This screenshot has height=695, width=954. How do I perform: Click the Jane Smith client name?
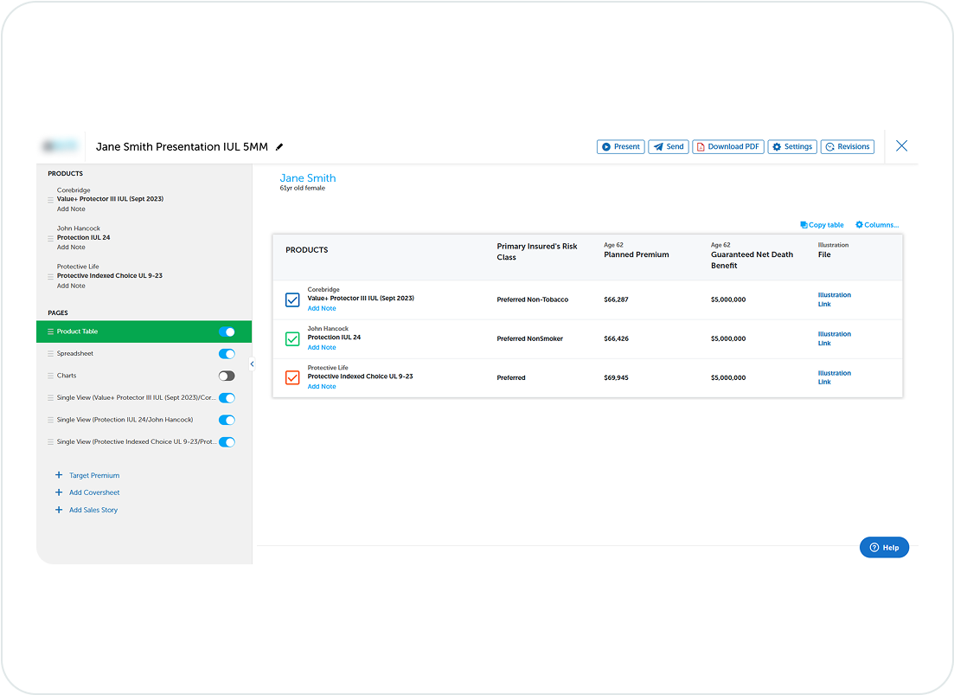(x=307, y=177)
